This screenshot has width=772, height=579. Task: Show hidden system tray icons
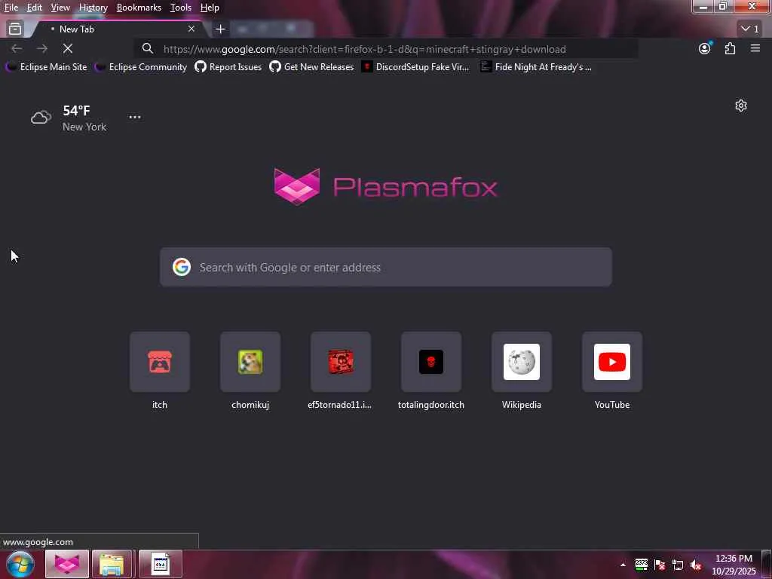(x=623, y=565)
